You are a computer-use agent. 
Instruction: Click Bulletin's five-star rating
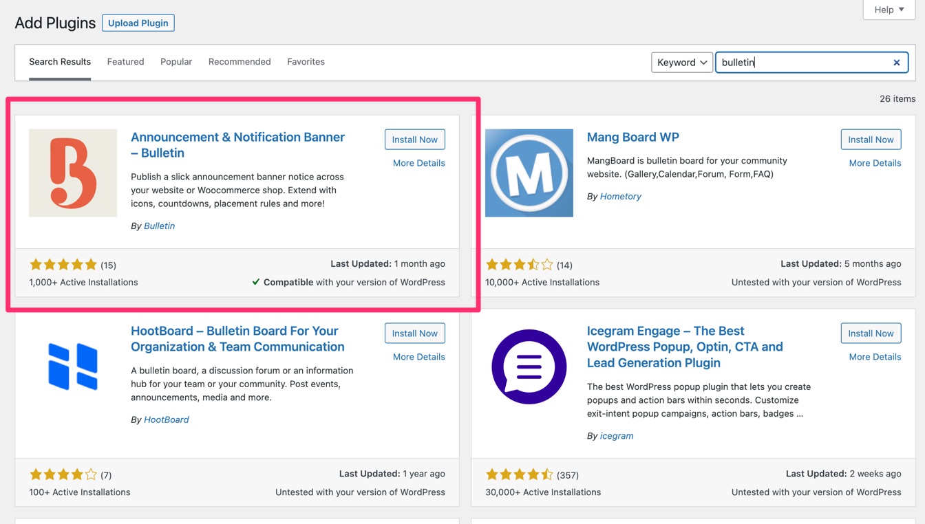pyautogui.click(x=63, y=264)
